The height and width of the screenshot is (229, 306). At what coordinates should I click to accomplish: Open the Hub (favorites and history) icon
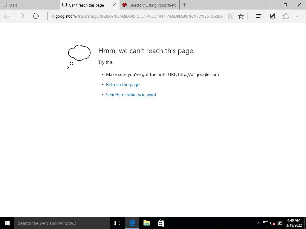(259, 16)
